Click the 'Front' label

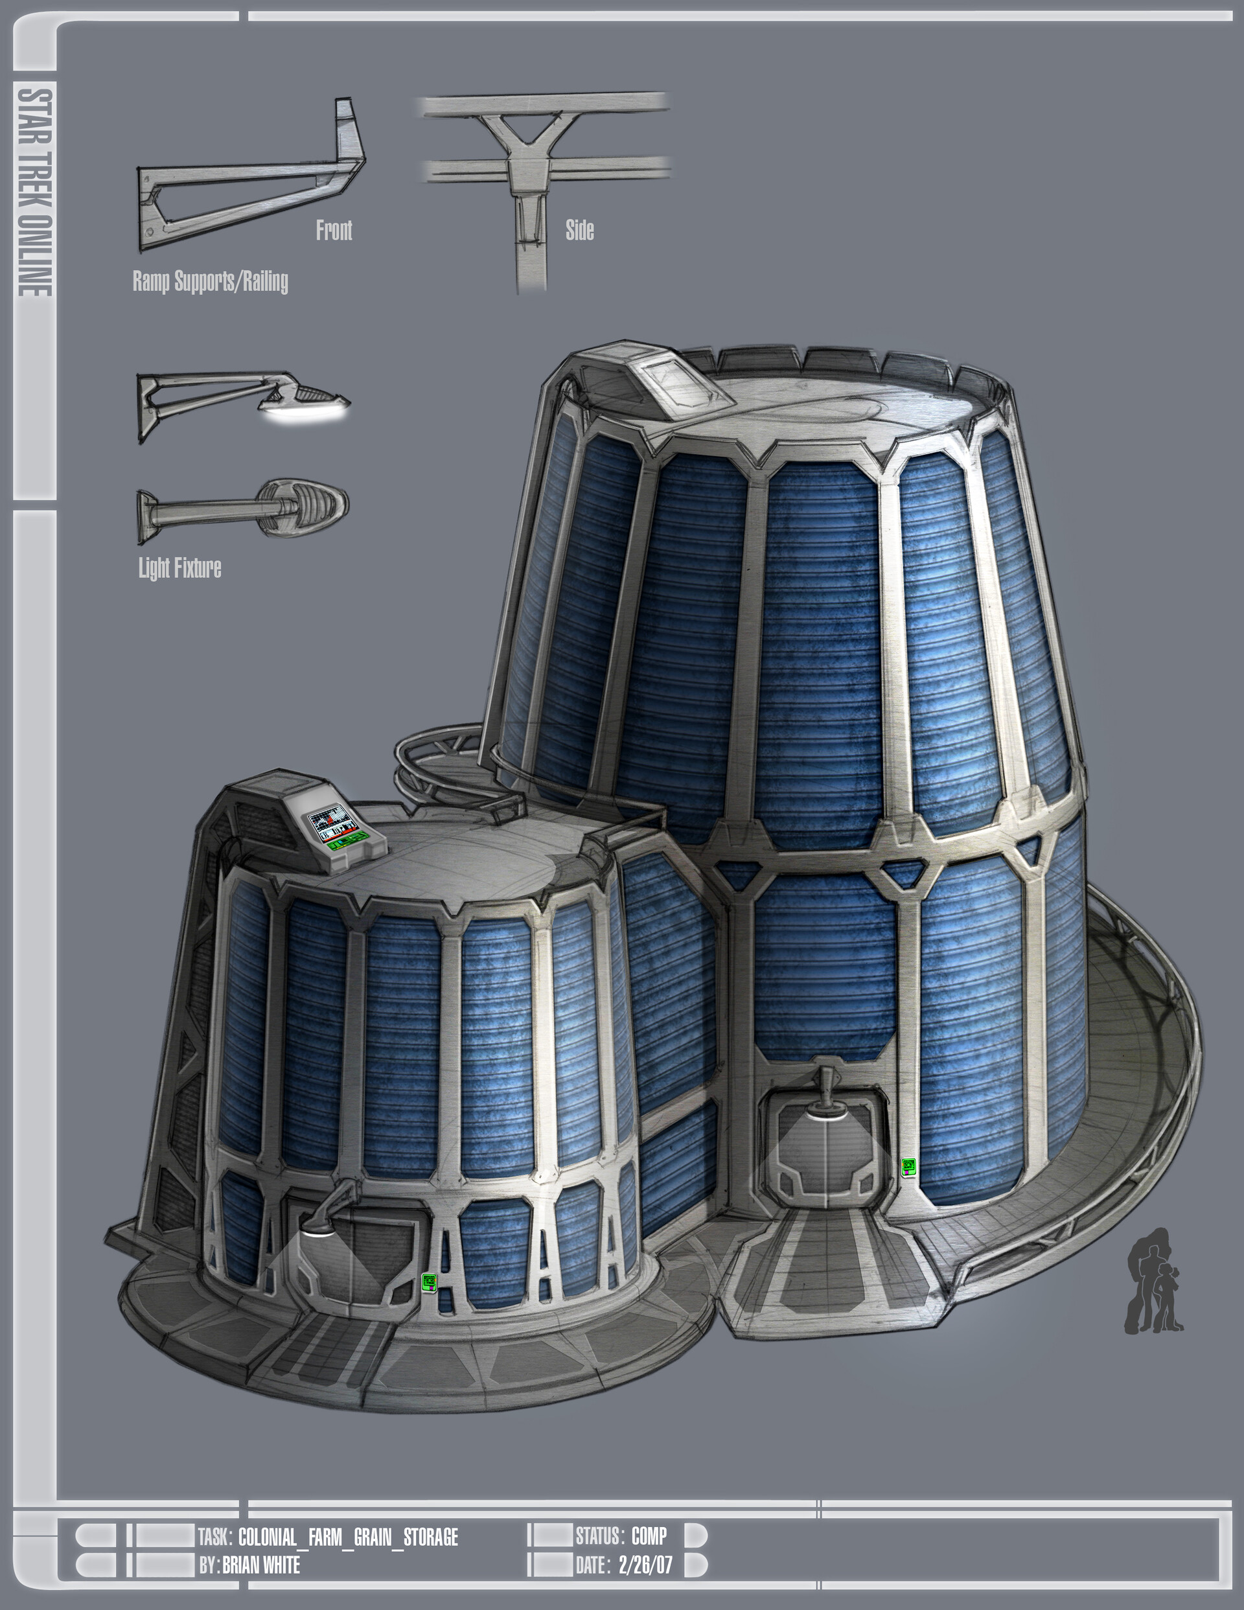pyautogui.click(x=334, y=230)
